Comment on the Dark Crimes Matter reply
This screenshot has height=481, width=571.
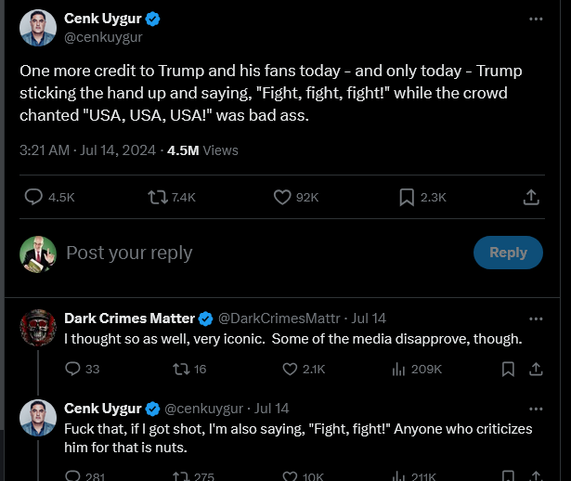[x=73, y=370]
